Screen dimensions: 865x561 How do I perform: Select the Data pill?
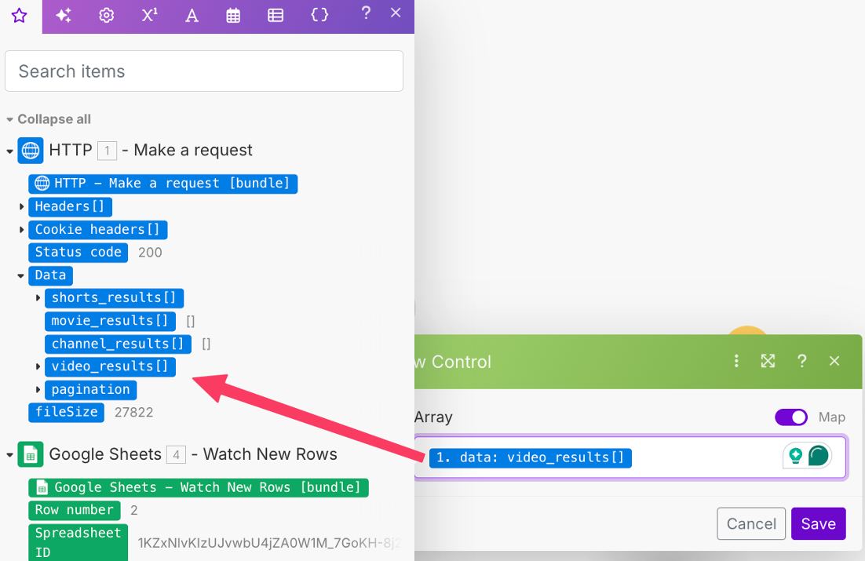coord(50,275)
